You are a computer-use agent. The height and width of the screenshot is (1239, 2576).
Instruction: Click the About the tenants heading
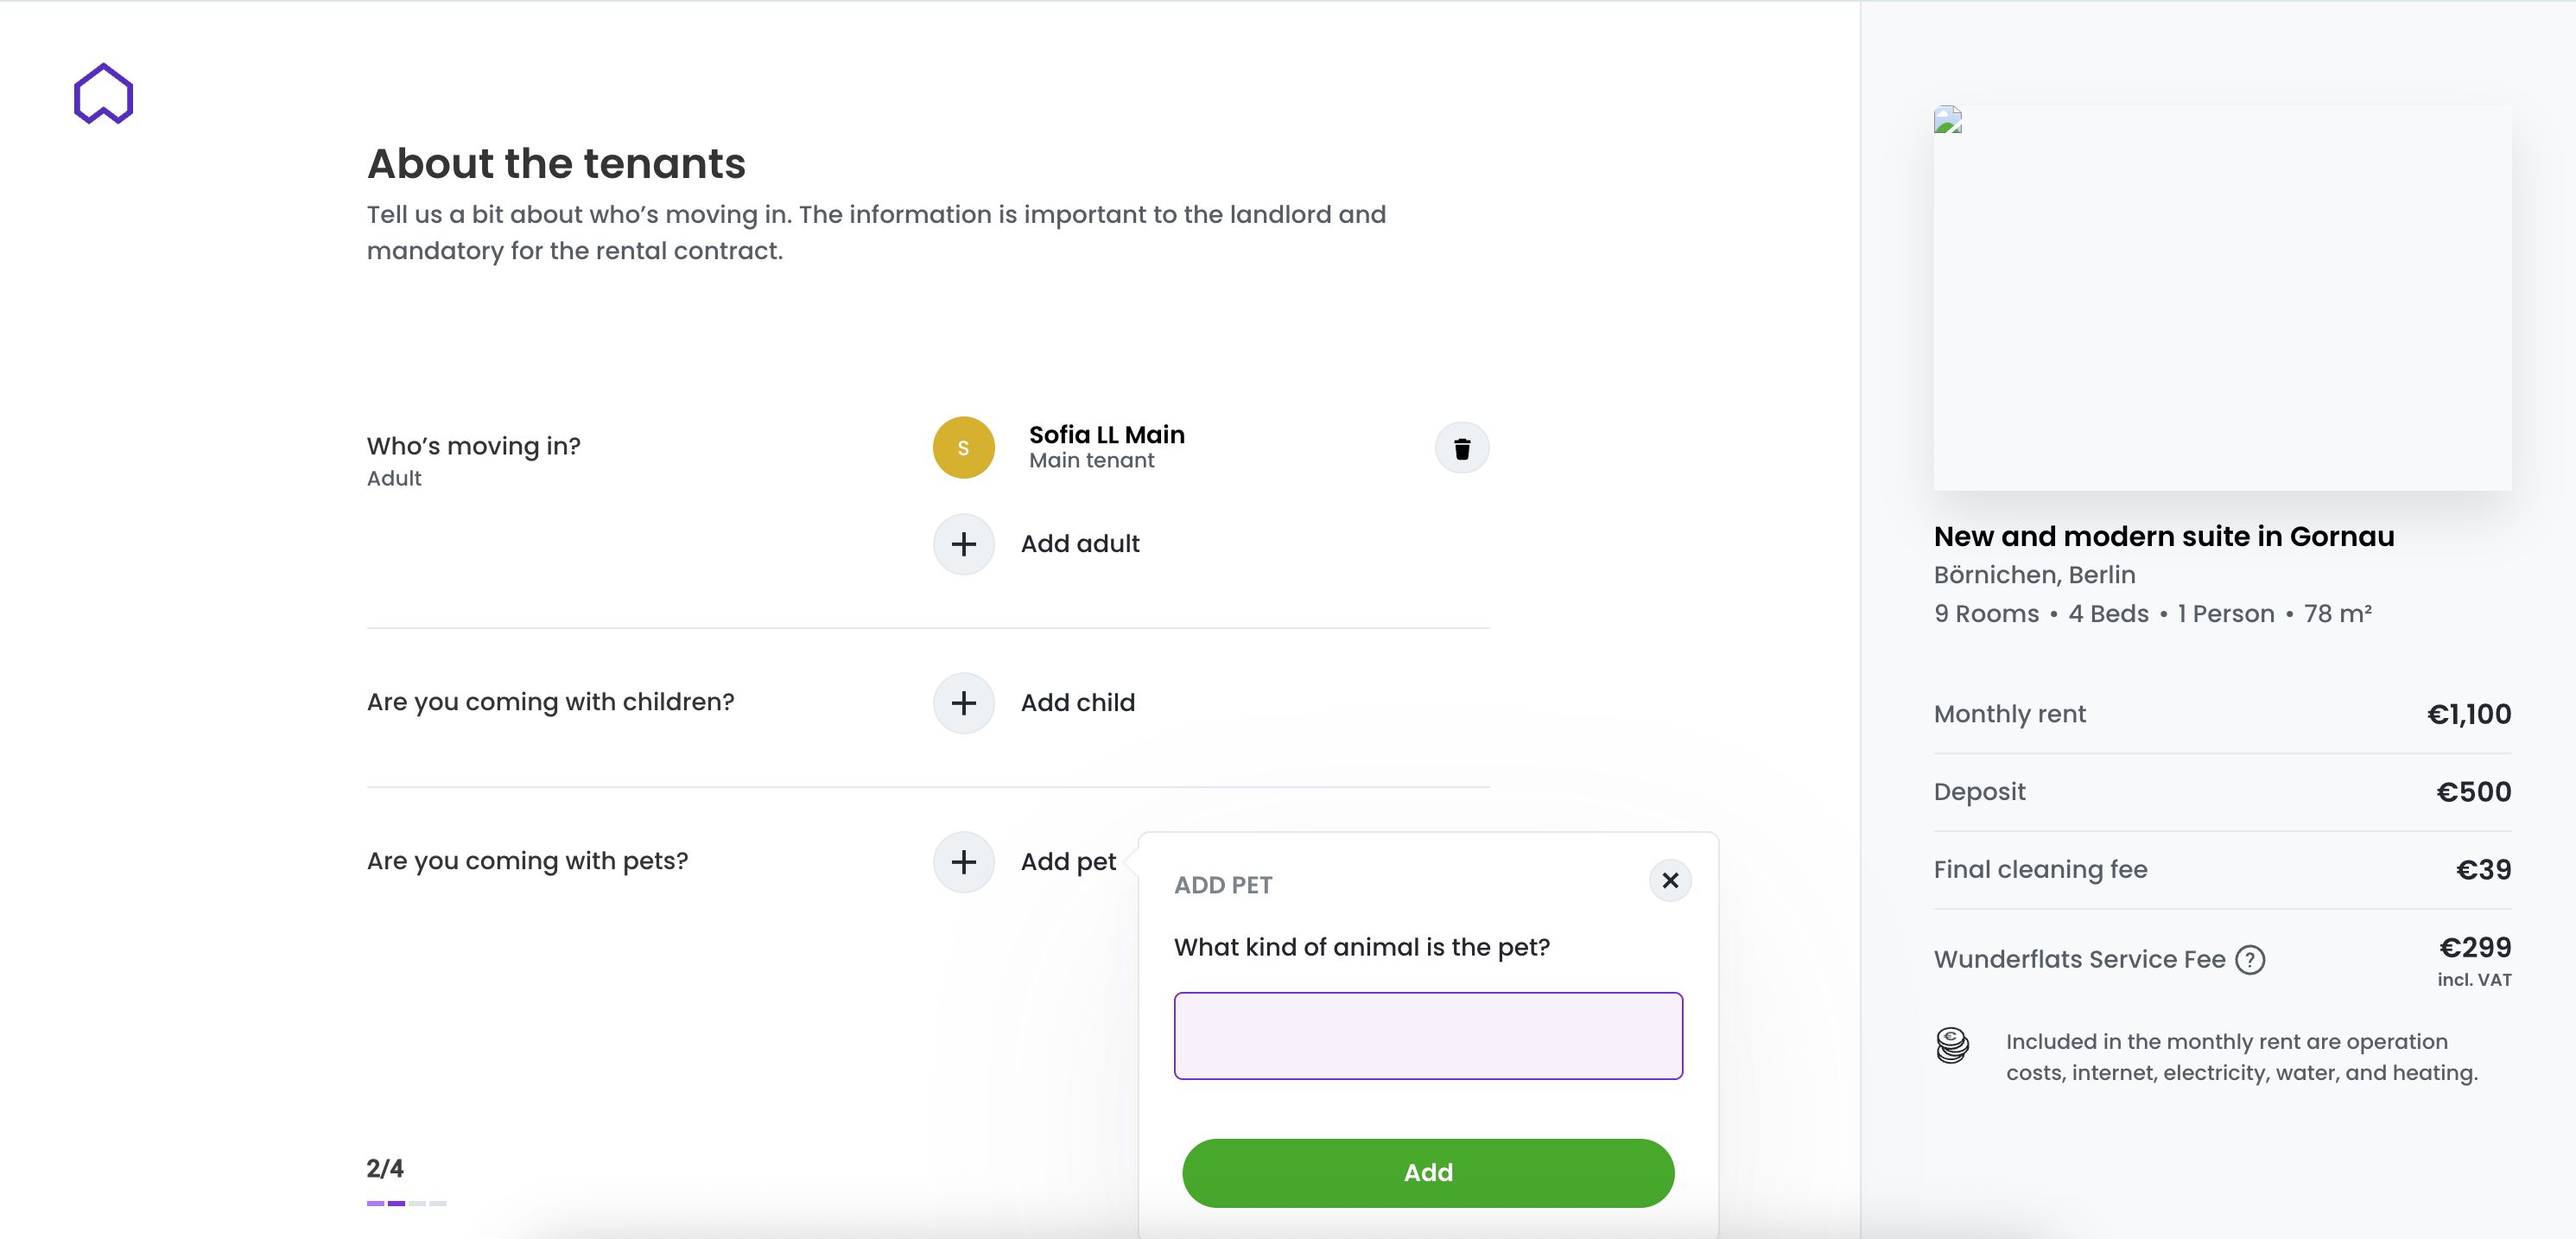coord(556,164)
